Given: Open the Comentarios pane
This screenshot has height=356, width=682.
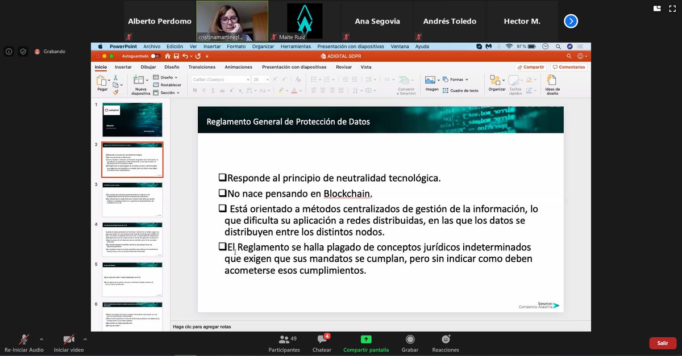Looking at the screenshot, I should (568, 67).
